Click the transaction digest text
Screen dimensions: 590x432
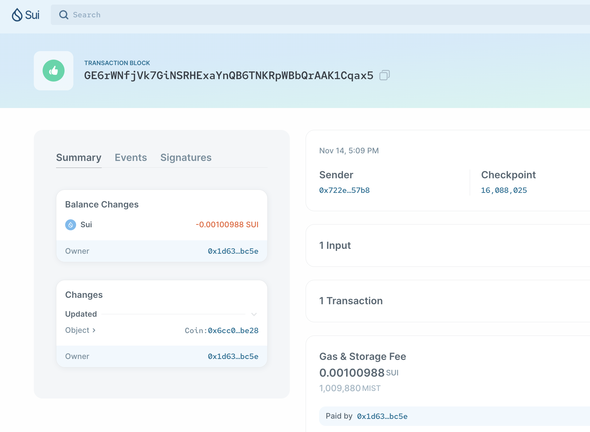pos(229,75)
